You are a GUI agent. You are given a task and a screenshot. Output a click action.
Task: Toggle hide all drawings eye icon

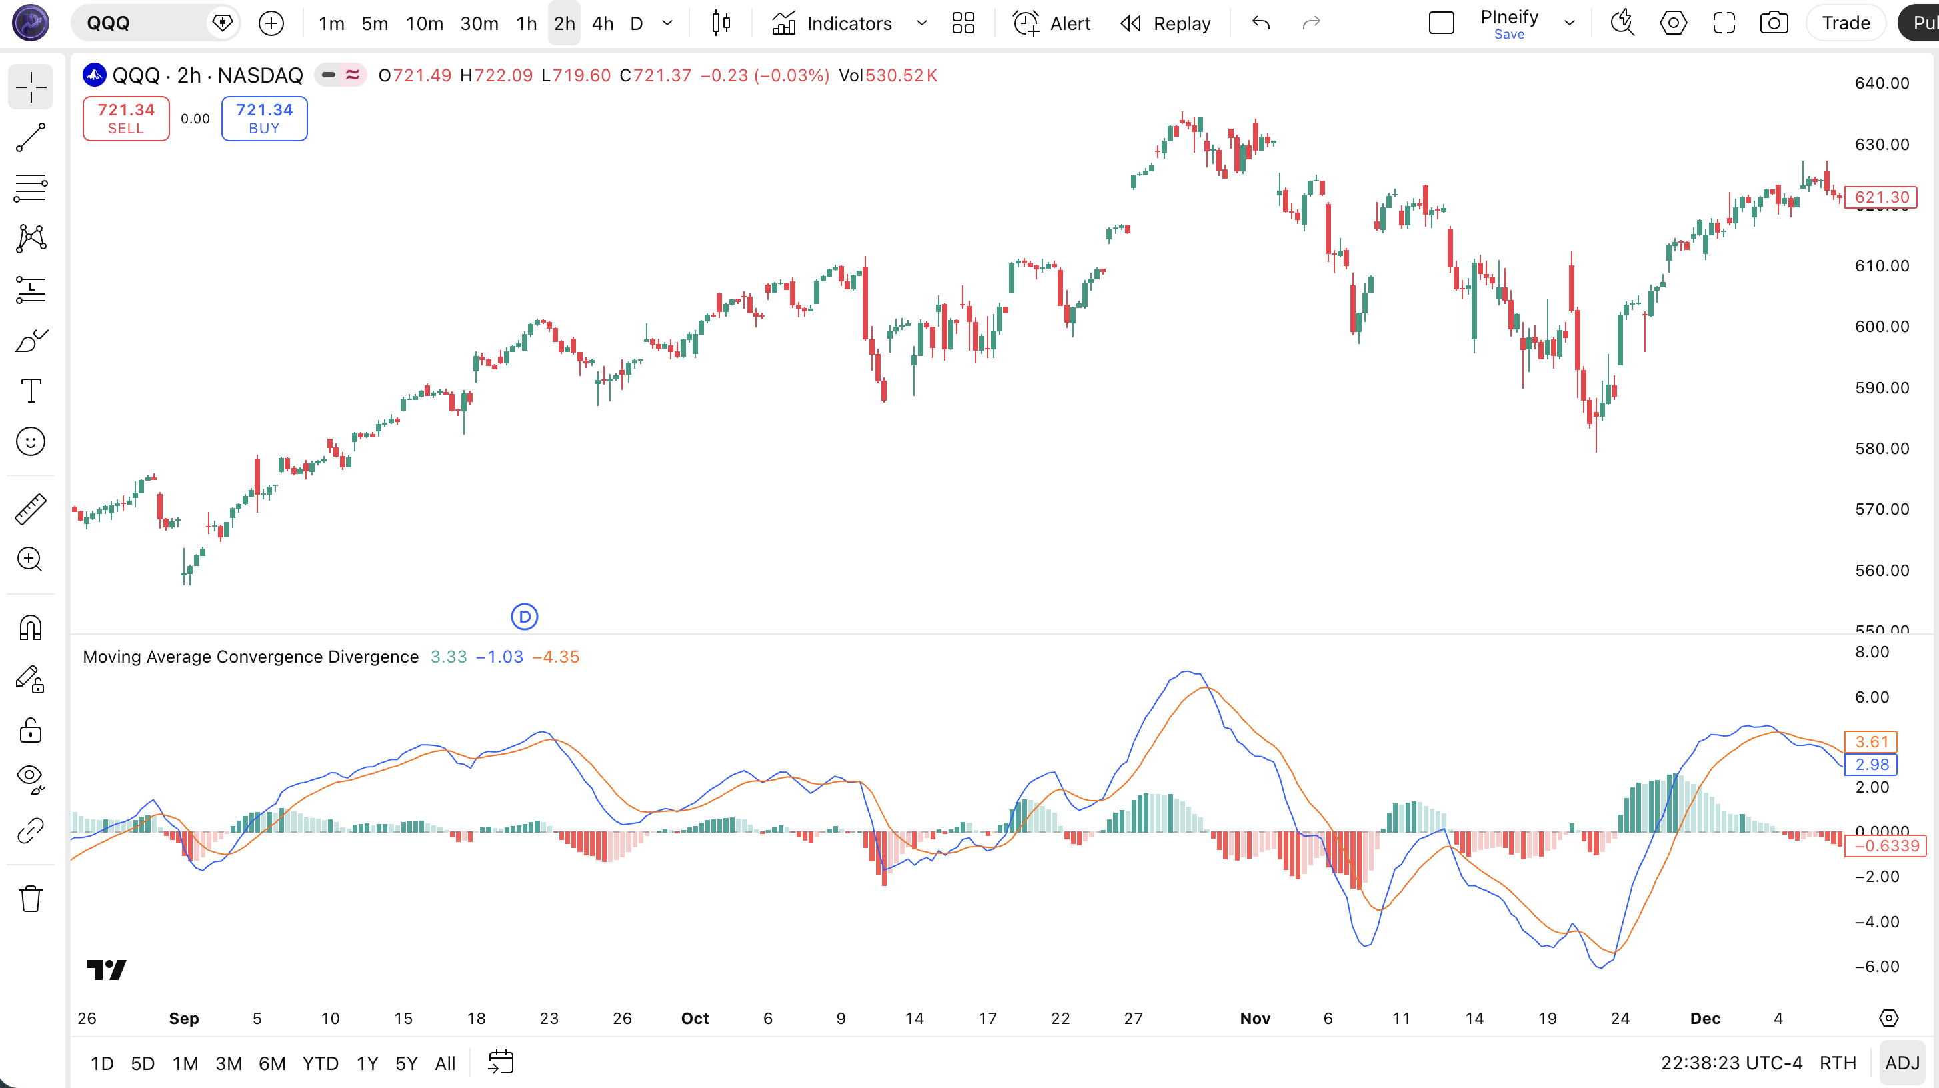pos(31,779)
